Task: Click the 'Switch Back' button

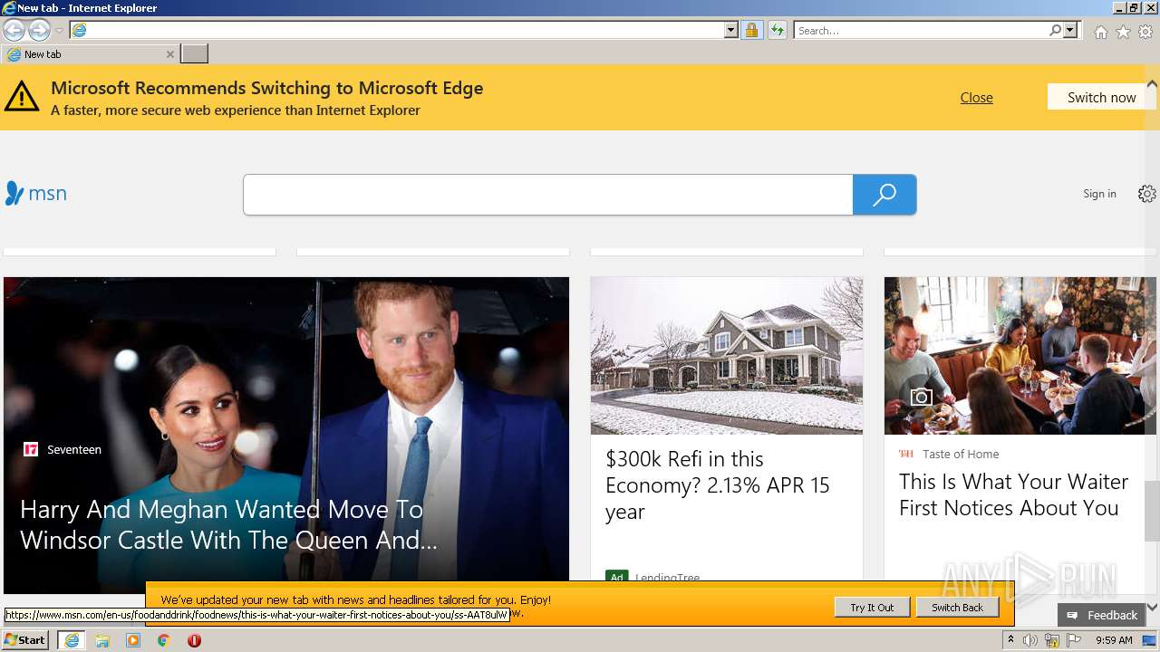Action: [x=957, y=608]
